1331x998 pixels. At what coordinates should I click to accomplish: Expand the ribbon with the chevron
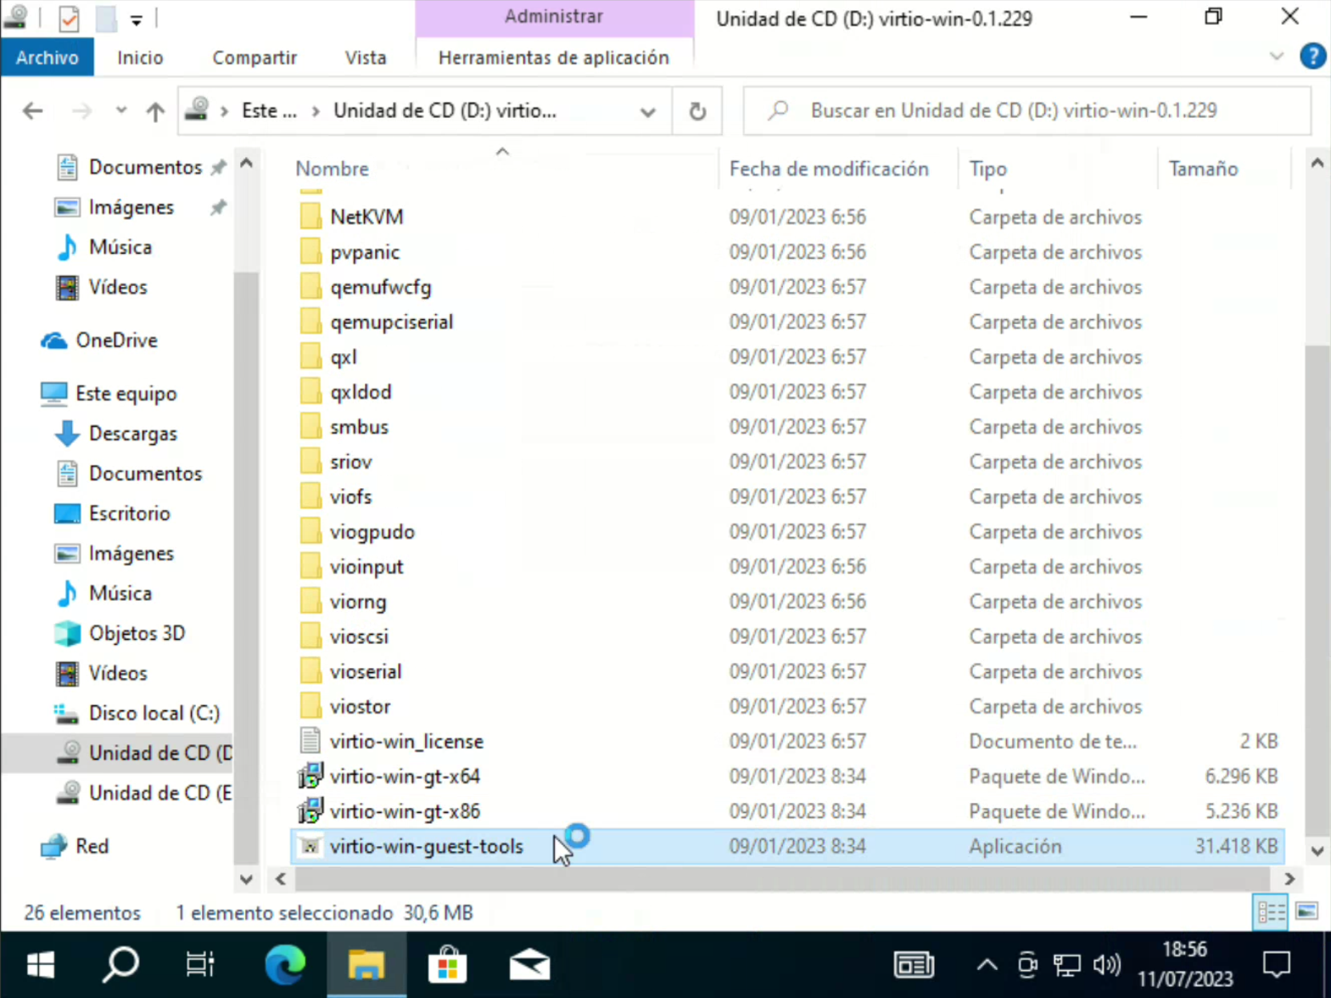tap(1276, 57)
